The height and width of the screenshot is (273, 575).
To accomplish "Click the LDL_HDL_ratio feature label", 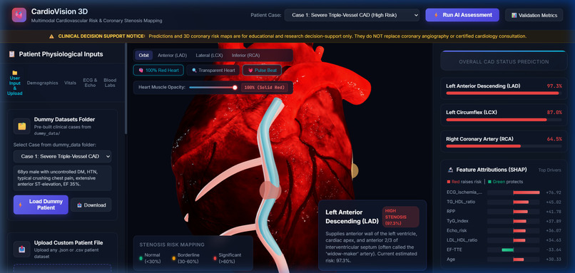I will (x=462, y=240).
